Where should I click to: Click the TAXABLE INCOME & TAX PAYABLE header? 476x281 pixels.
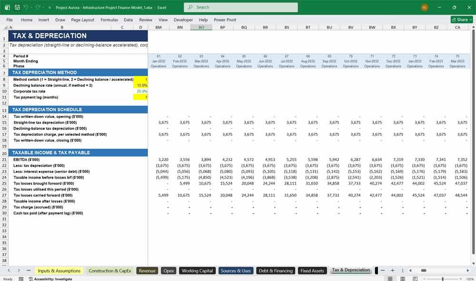[78, 153]
